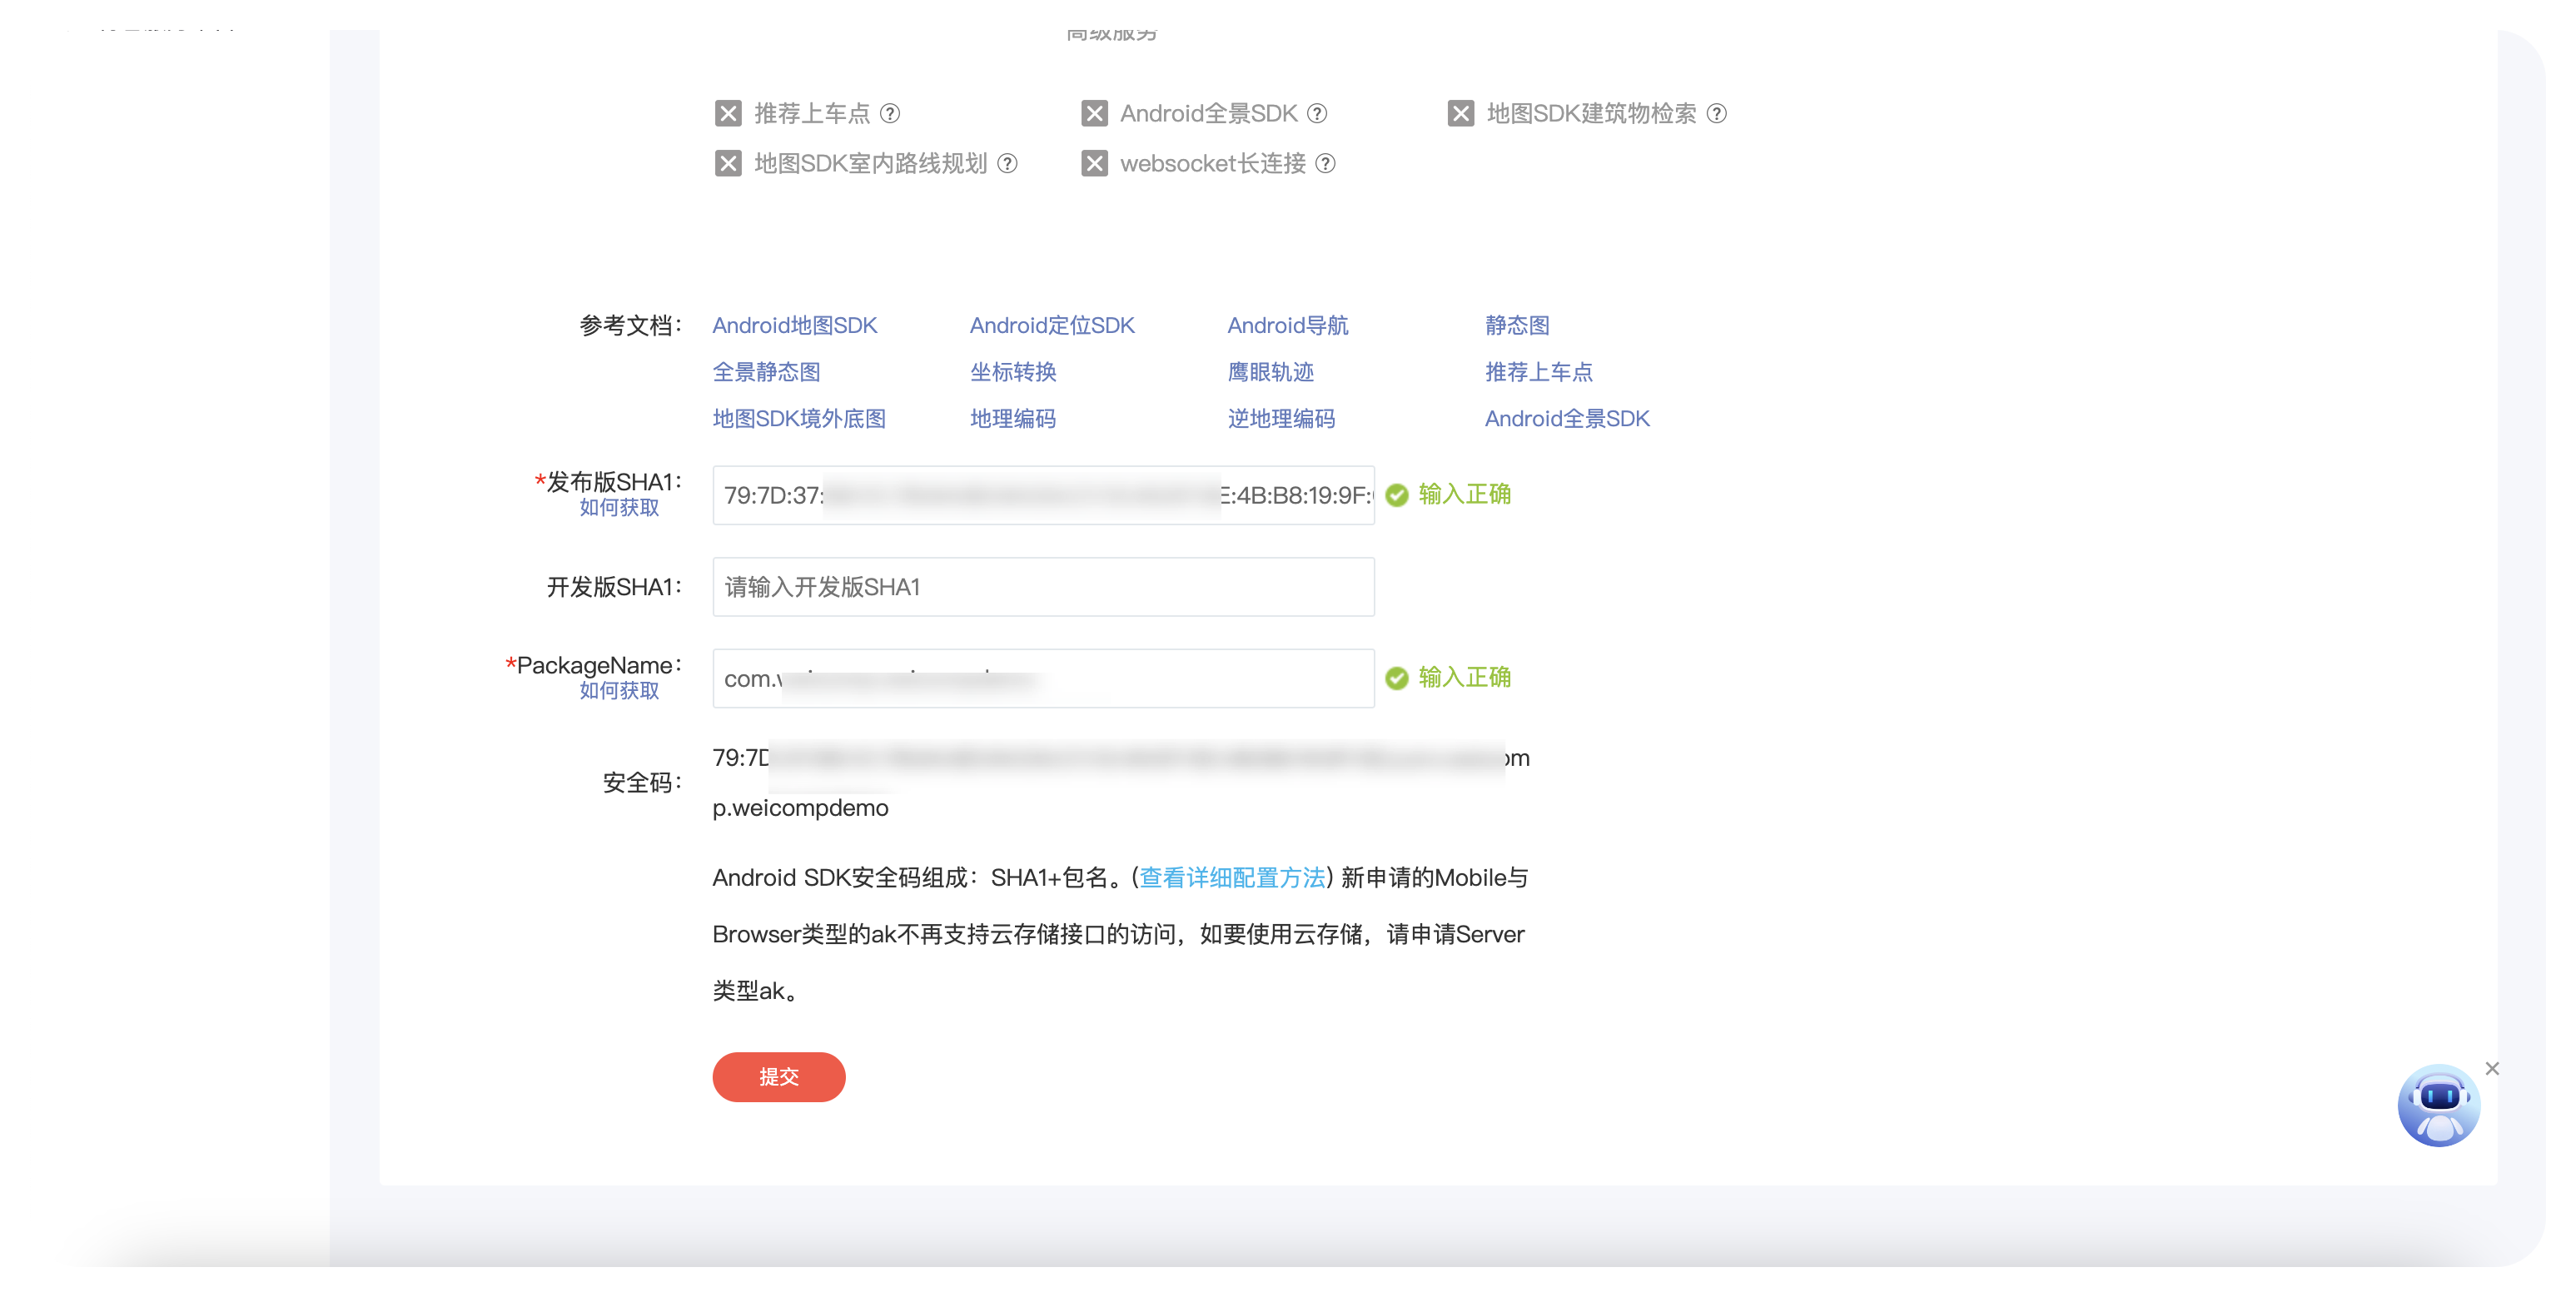Click the p.weicompdemo security code text
The width and height of the screenshot is (2576, 1297).
click(x=800, y=808)
